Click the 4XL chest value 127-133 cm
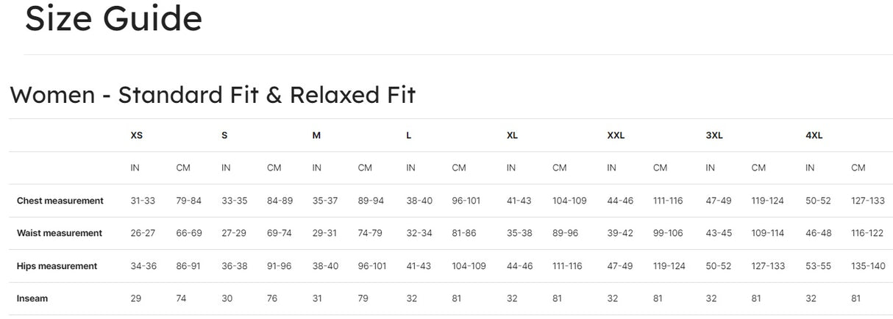The width and height of the screenshot is (893, 319). 868,201
